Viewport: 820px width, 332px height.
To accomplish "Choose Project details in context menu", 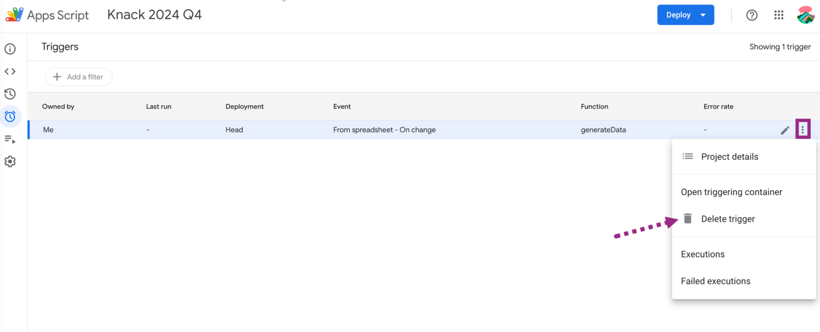I will (729, 157).
